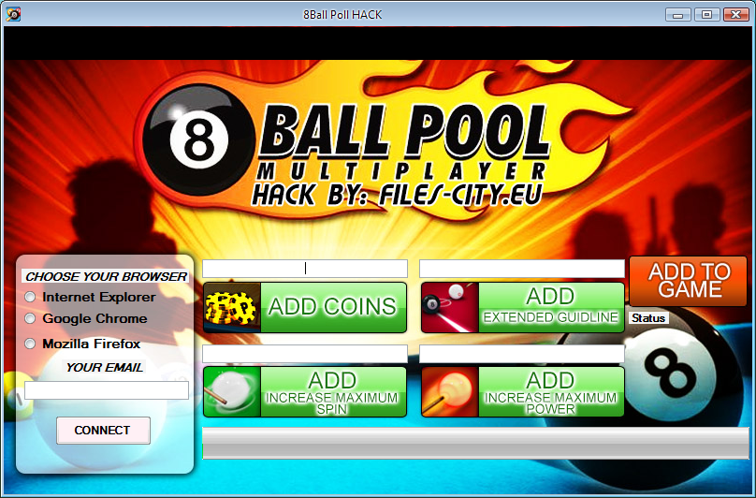756x498 pixels.
Task: Click the CONNECT button
Action: [x=103, y=430]
